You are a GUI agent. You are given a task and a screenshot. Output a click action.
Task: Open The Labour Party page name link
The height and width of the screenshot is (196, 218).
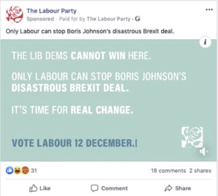pos(52,11)
